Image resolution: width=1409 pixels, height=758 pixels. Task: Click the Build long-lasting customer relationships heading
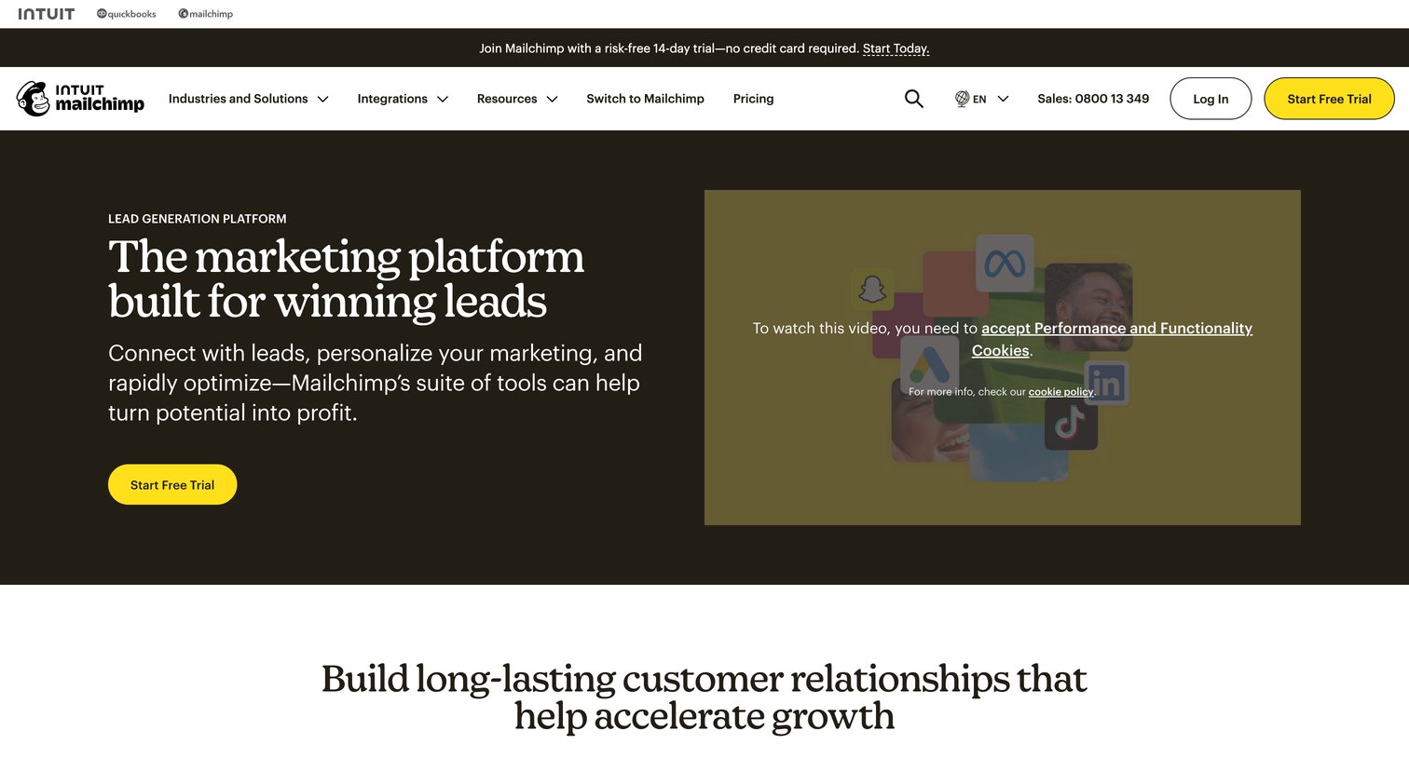(x=704, y=697)
